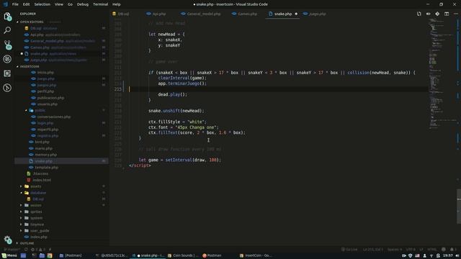Open .htaccess in the file tree
Screen dimensions: 461x259
point(40,174)
